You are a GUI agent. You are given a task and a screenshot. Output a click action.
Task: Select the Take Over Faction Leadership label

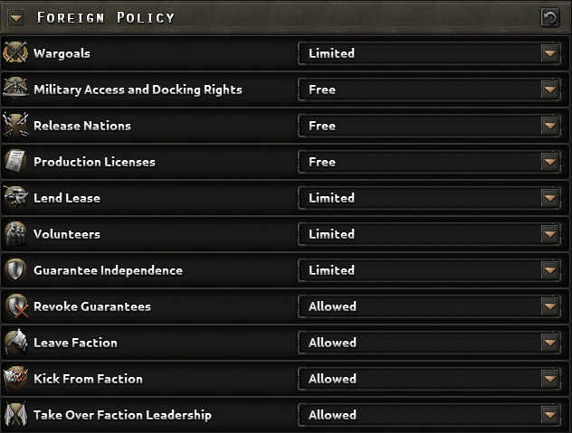pos(122,415)
